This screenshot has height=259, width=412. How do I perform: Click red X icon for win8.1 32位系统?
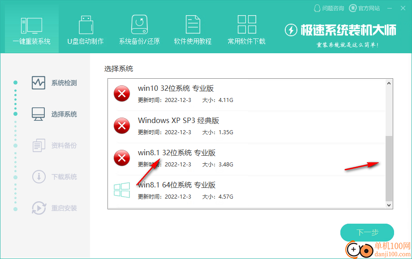122,158
